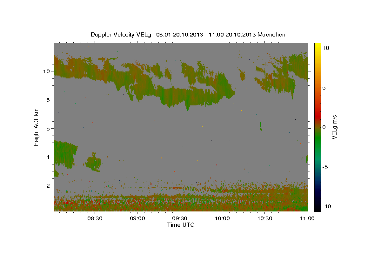Viewport: 381px width, 254px height.
Task: Click the 08:30 time tick label
Action: point(95,218)
